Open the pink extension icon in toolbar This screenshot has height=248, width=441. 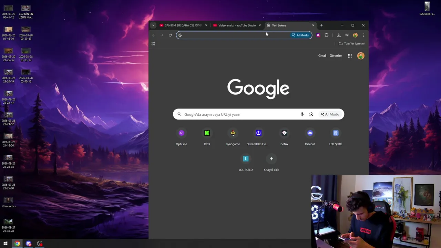click(318, 35)
